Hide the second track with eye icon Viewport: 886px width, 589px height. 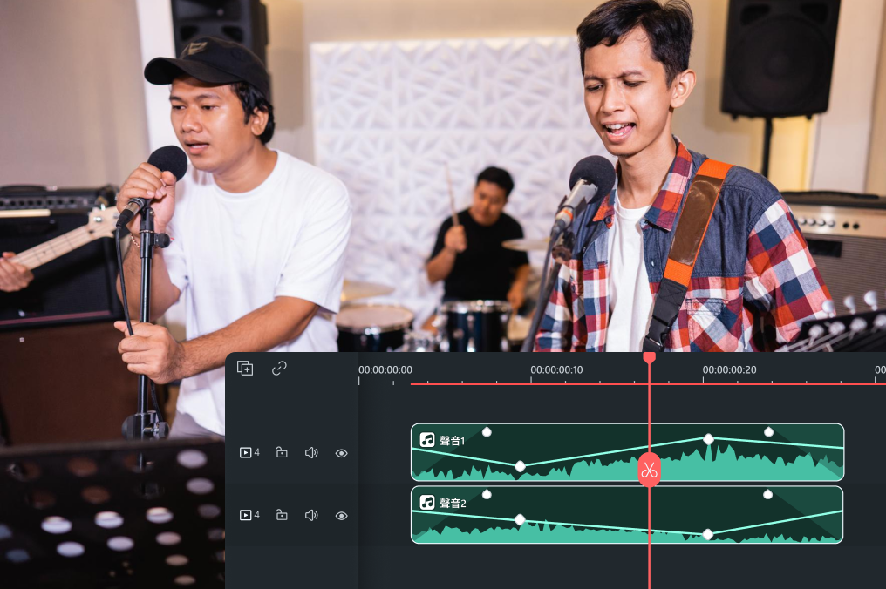click(341, 516)
